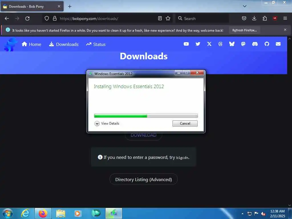Open the email envelope icon
The width and height of the screenshot is (292, 219).
click(278, 44)
